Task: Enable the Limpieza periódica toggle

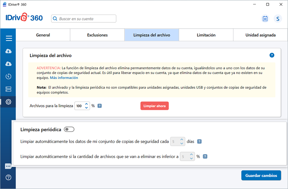Action: (69, 129)
